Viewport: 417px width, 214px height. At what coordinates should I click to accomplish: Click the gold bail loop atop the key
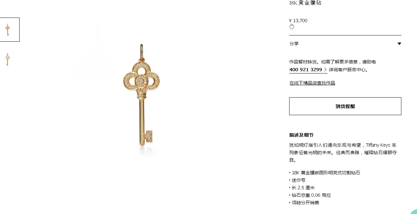pos(142,52)
